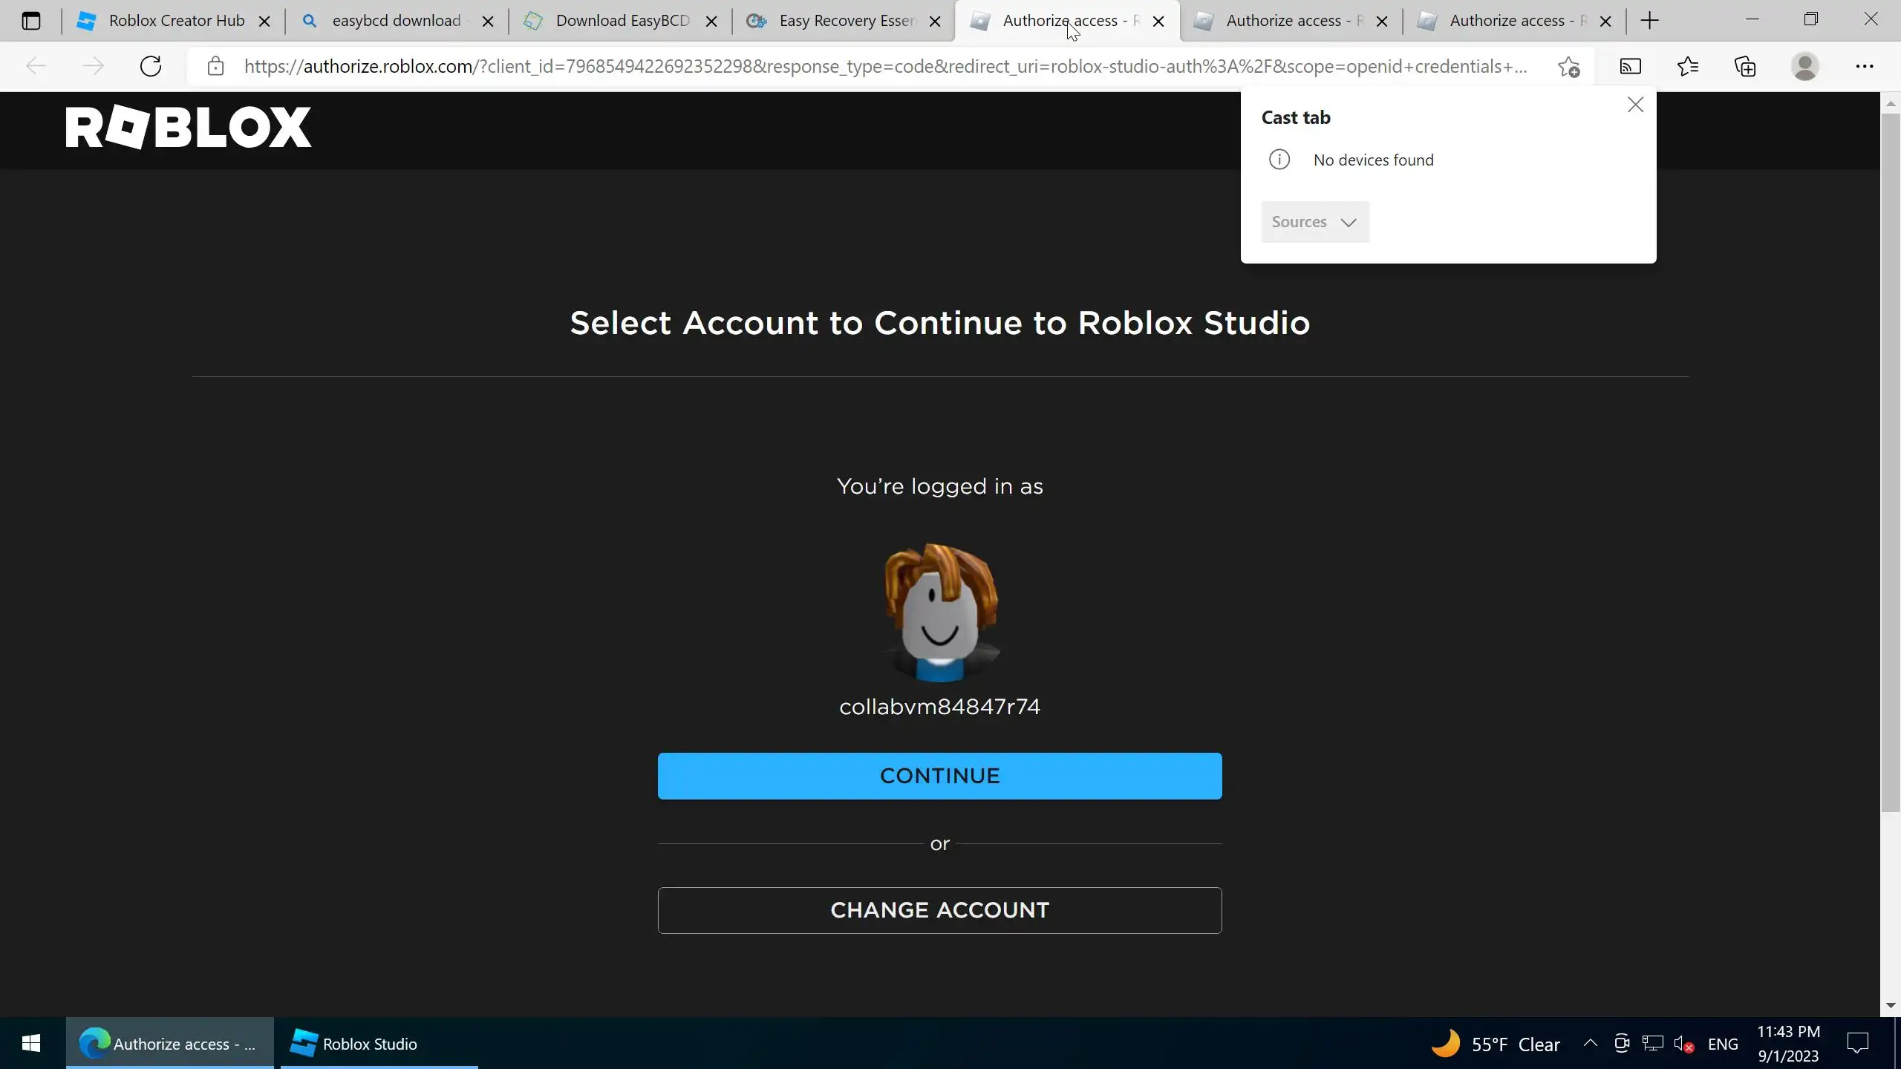Open the Collections icon

tap(1745, 67)
